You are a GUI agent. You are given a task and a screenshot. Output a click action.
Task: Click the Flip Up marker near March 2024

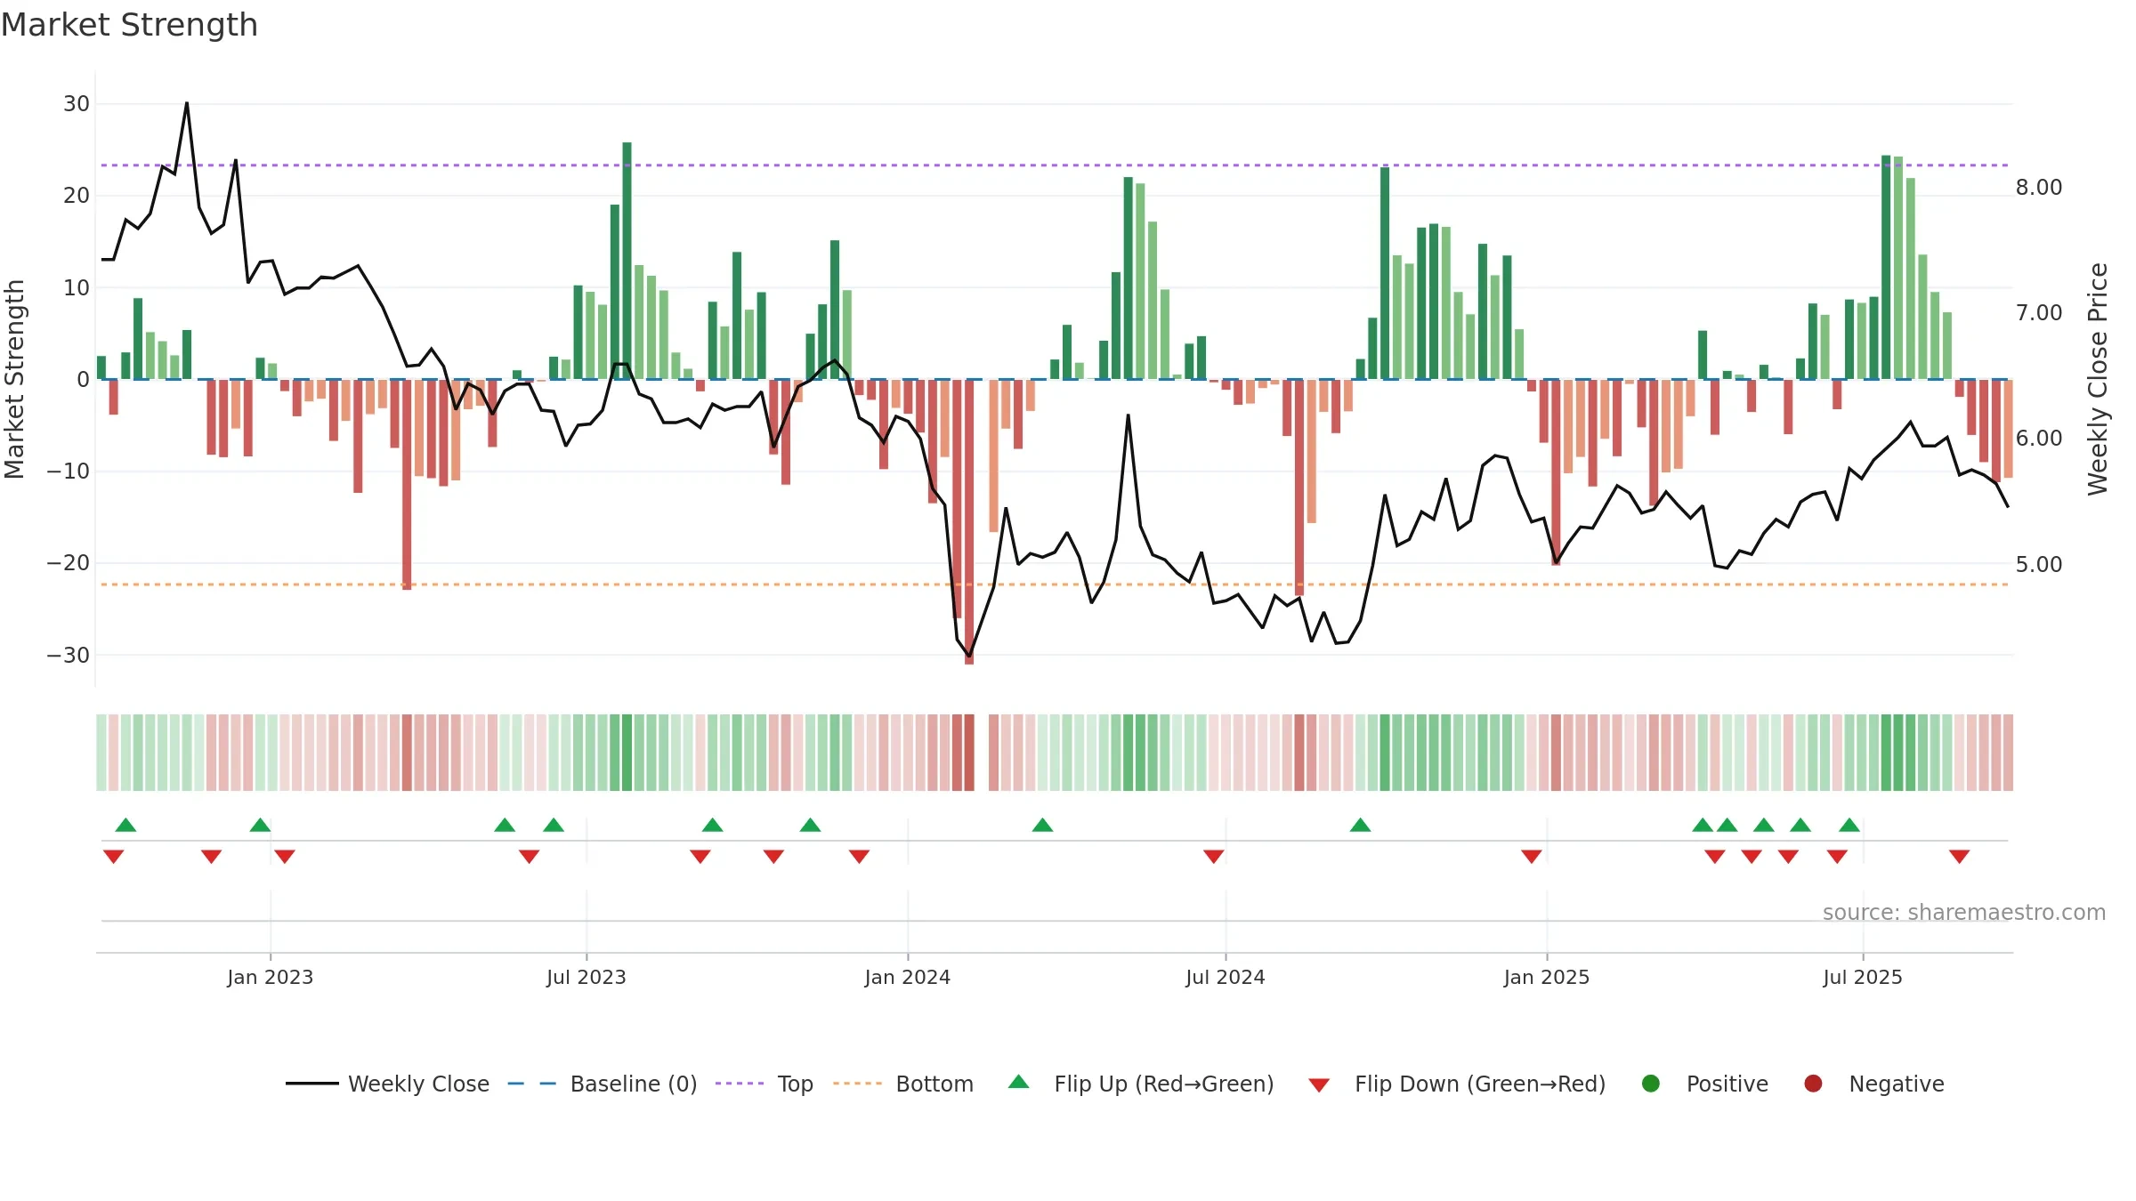tap(1042, 825)
